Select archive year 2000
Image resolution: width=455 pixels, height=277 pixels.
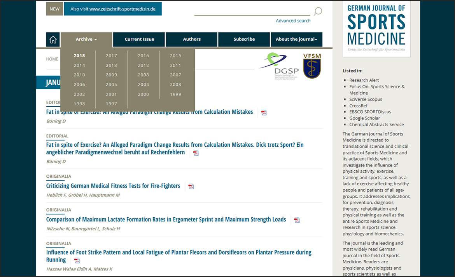click(143, 94)
